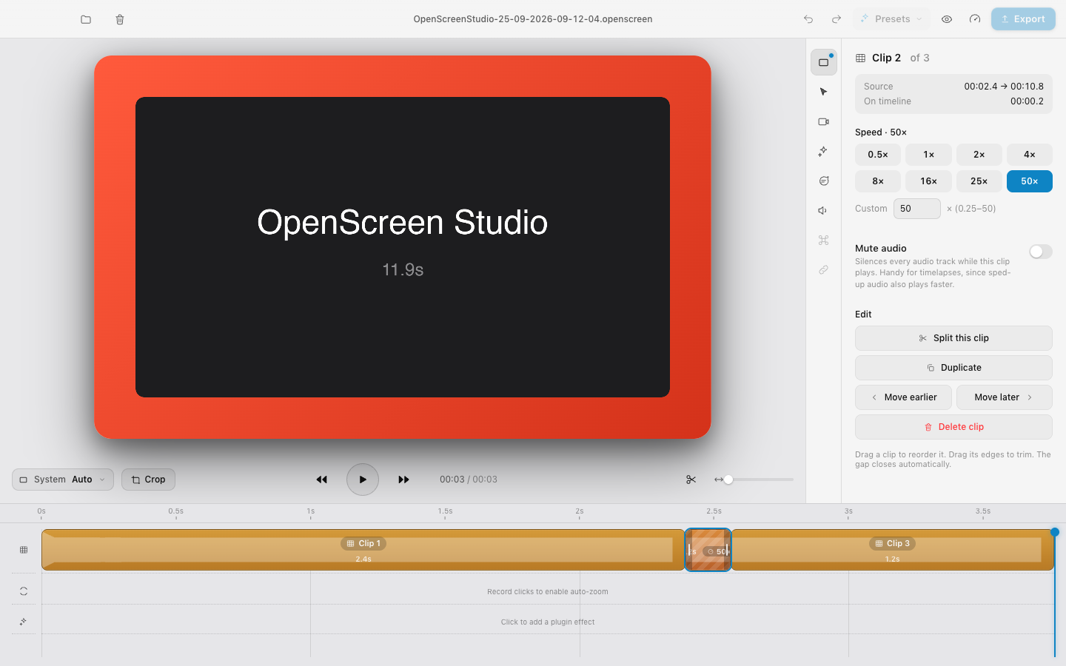The image size is (1066, 666).
Task: Skip forward with double-right arrows
Action: tap(403, 480)
